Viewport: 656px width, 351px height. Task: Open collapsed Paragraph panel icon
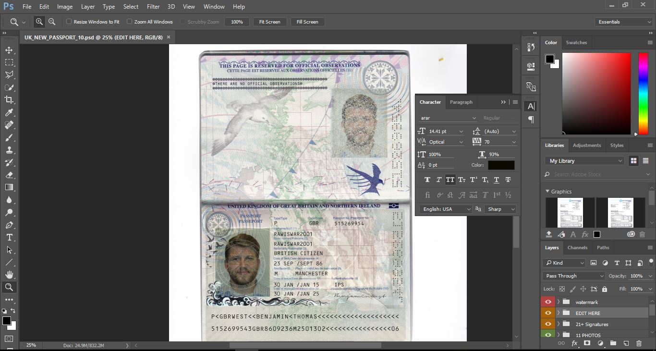pos(531,119)
